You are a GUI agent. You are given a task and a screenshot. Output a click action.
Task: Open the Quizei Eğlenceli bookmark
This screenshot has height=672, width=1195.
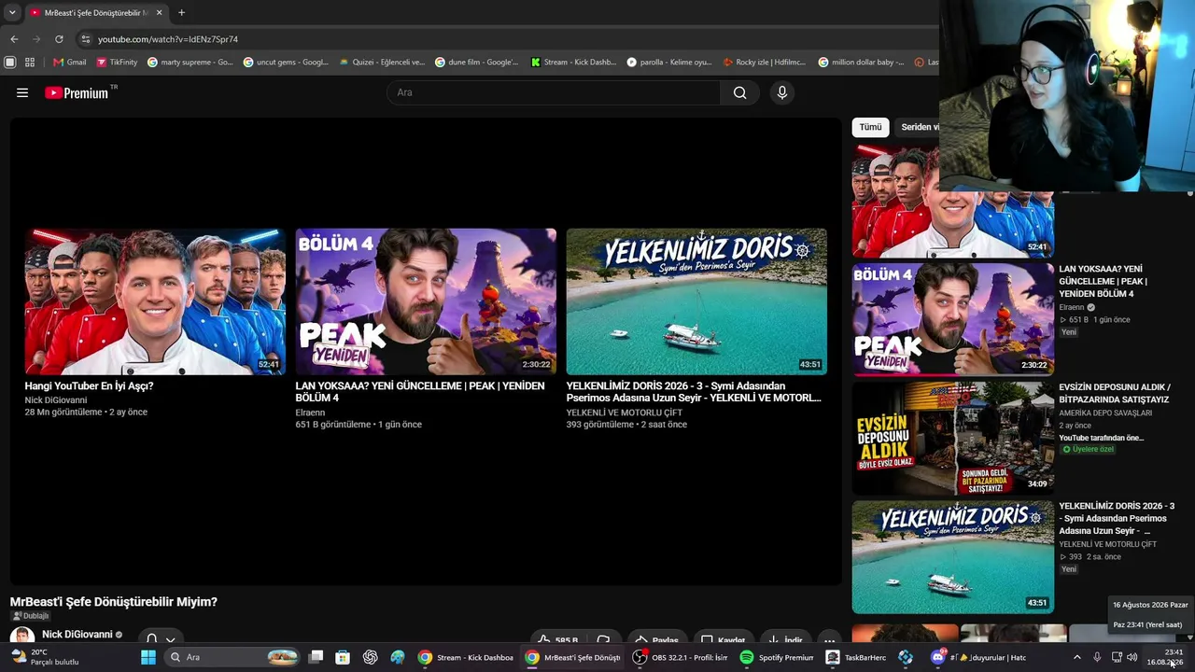tap(382, 63)
